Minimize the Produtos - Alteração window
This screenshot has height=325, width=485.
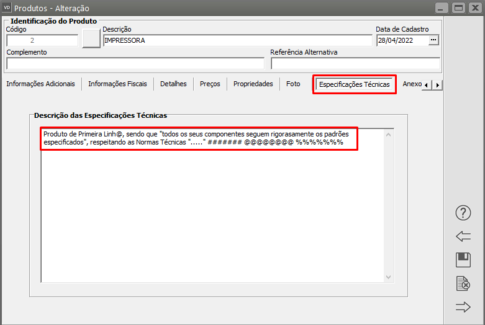pos(442,7)
